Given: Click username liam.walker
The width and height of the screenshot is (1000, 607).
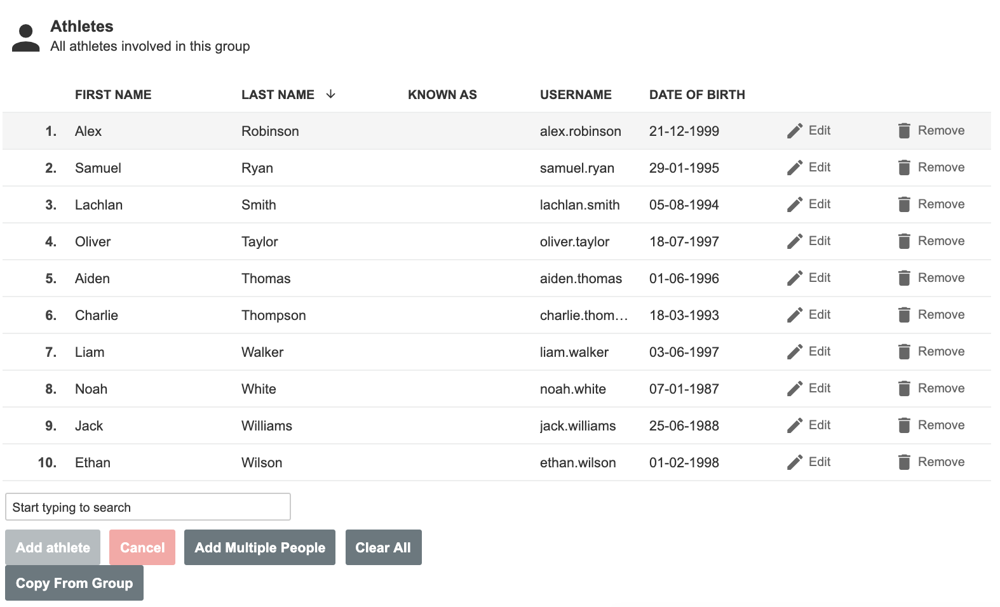Looking at the screenshot, I should point(574,352).
